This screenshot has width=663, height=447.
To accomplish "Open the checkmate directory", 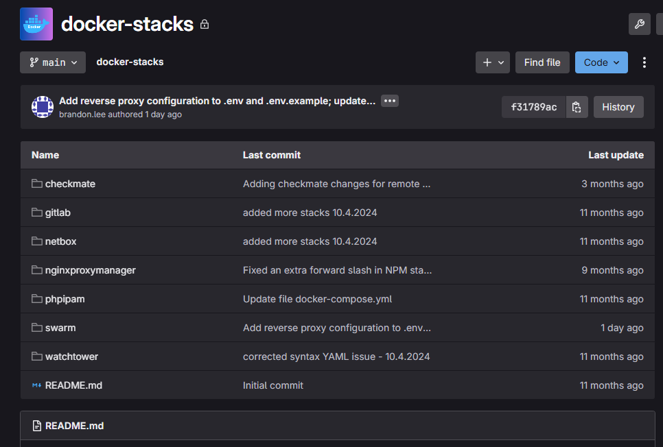I will point(71,184).
